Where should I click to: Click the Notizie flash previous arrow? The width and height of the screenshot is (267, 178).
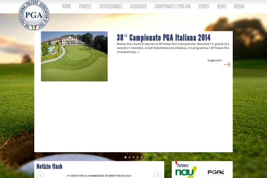pos(40,175)
